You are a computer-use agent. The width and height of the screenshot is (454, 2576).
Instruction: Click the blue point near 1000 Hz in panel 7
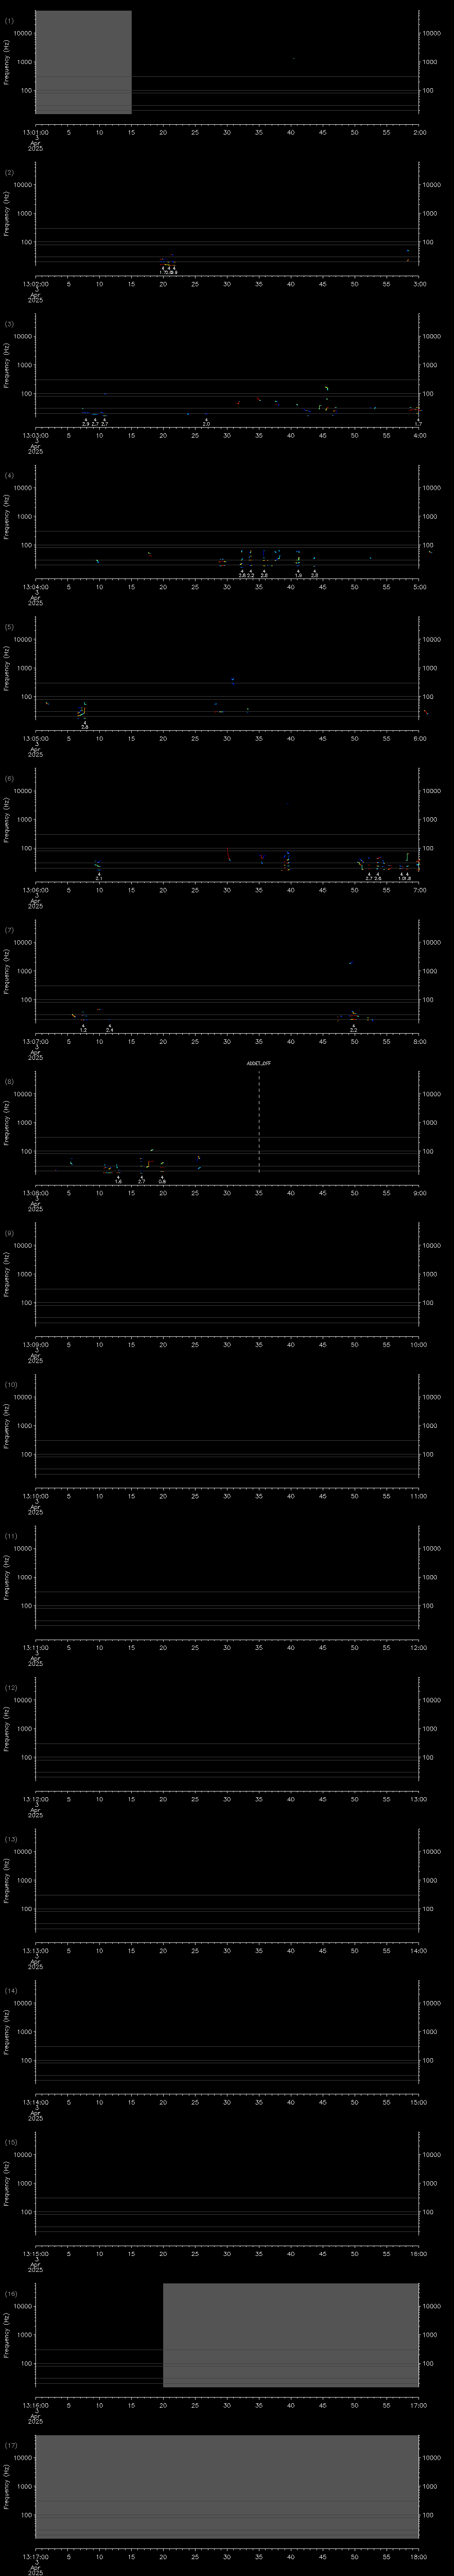350,963
